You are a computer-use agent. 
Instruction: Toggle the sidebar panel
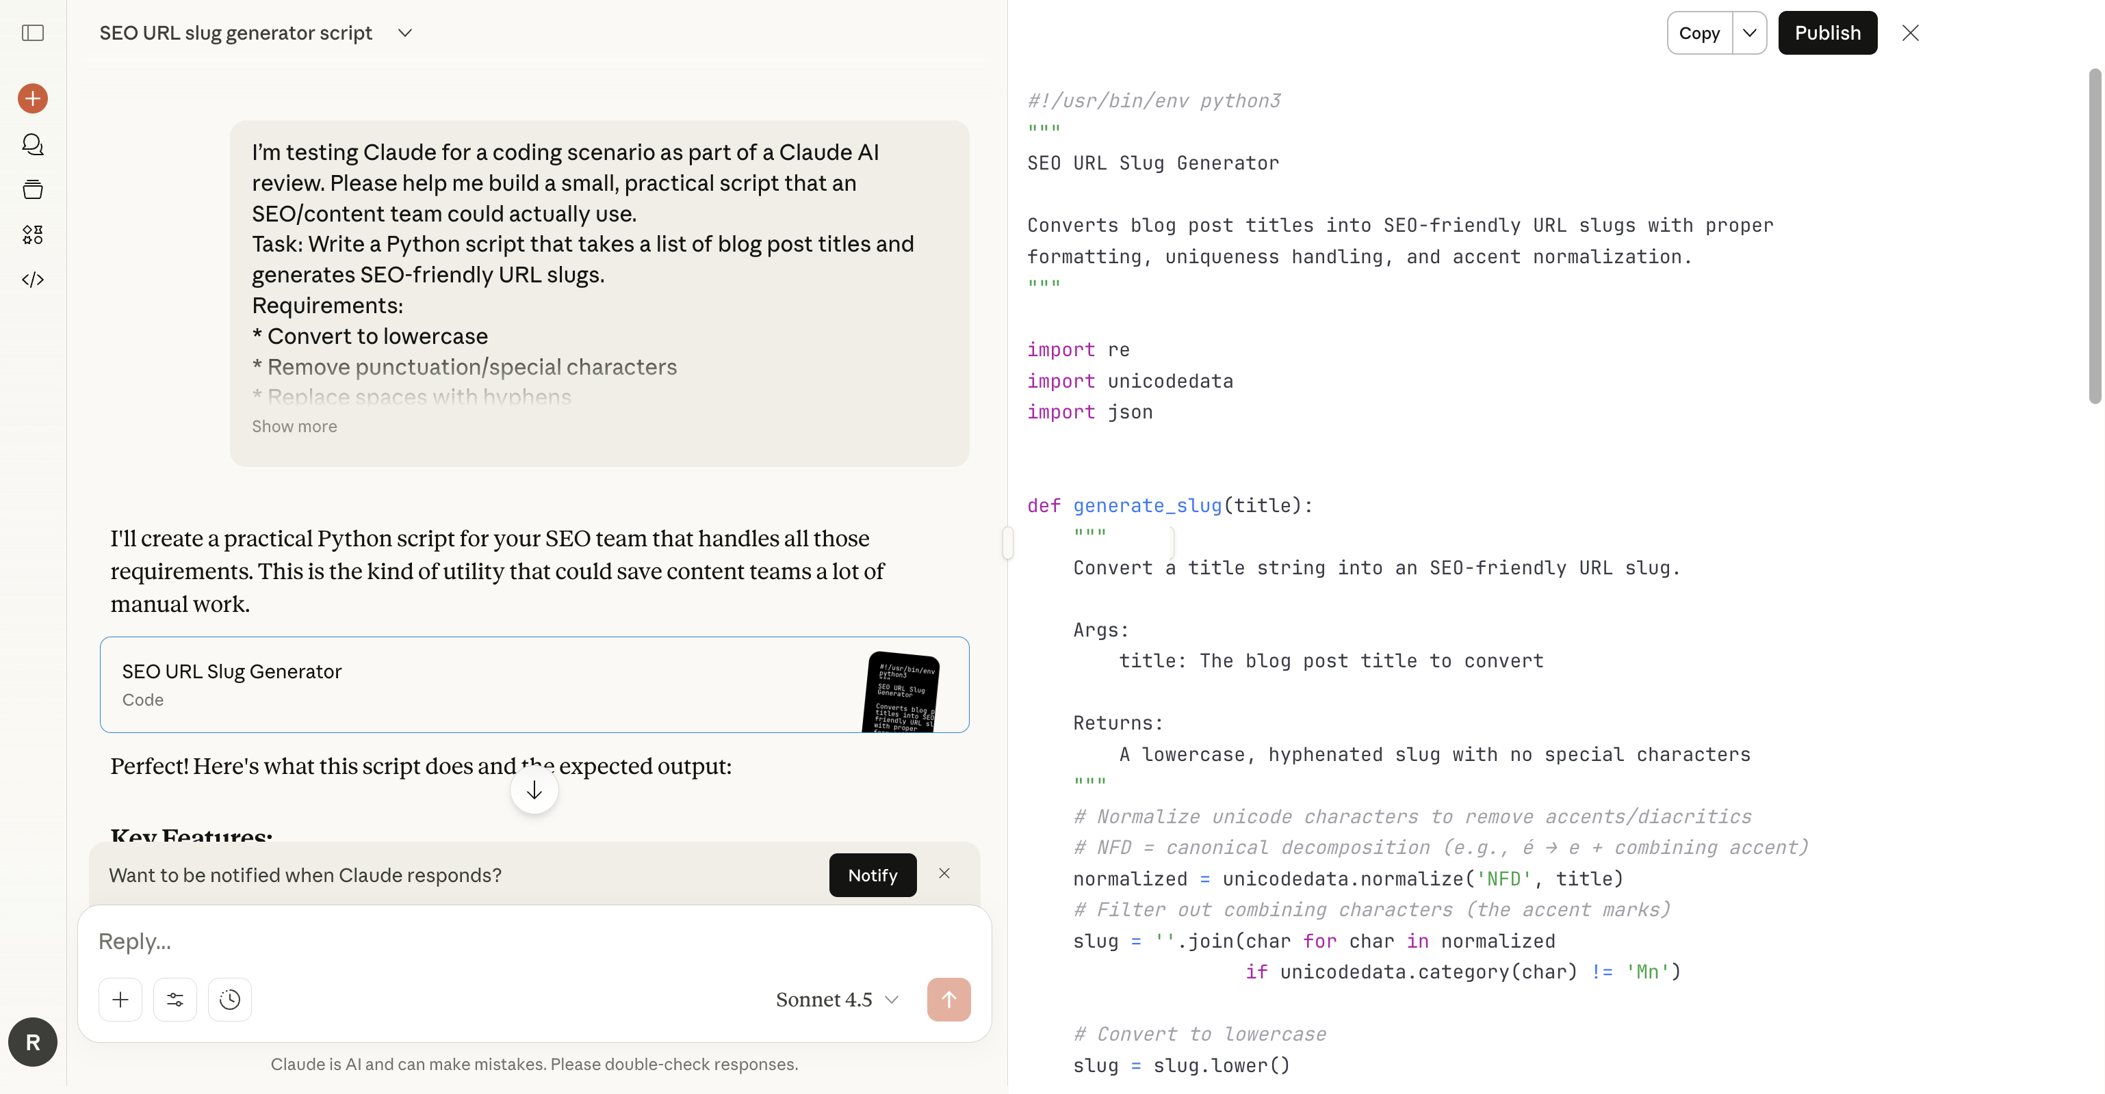click(x=32, y=33)
